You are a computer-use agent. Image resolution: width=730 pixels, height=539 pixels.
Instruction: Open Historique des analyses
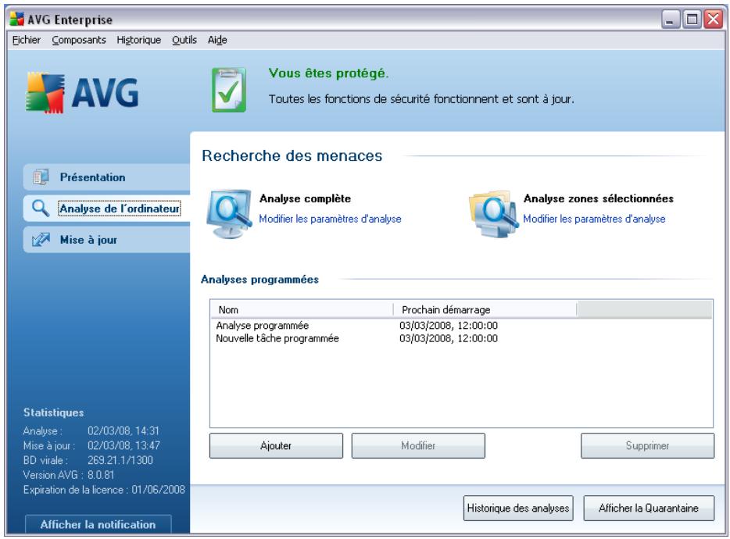point(518,508)
